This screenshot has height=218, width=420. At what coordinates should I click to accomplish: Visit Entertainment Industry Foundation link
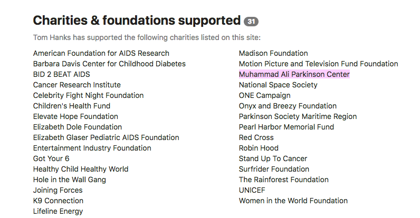point(92,148)
